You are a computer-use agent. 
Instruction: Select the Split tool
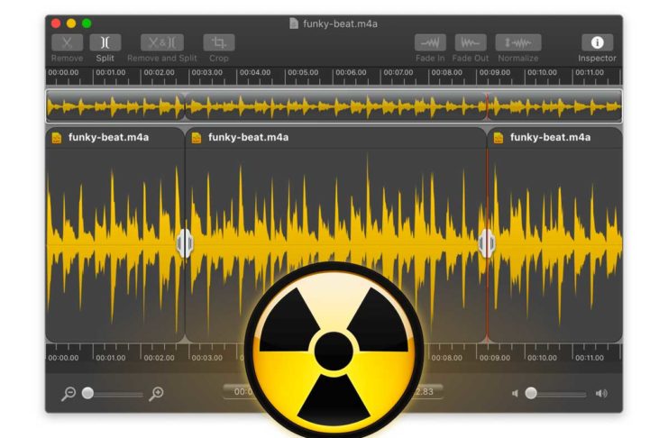[105, 42]
